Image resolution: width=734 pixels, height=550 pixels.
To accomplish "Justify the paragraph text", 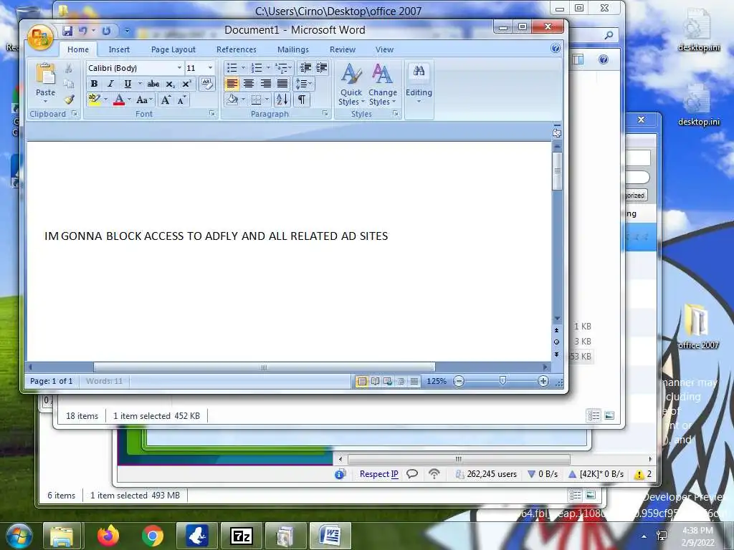I will 282,85.
